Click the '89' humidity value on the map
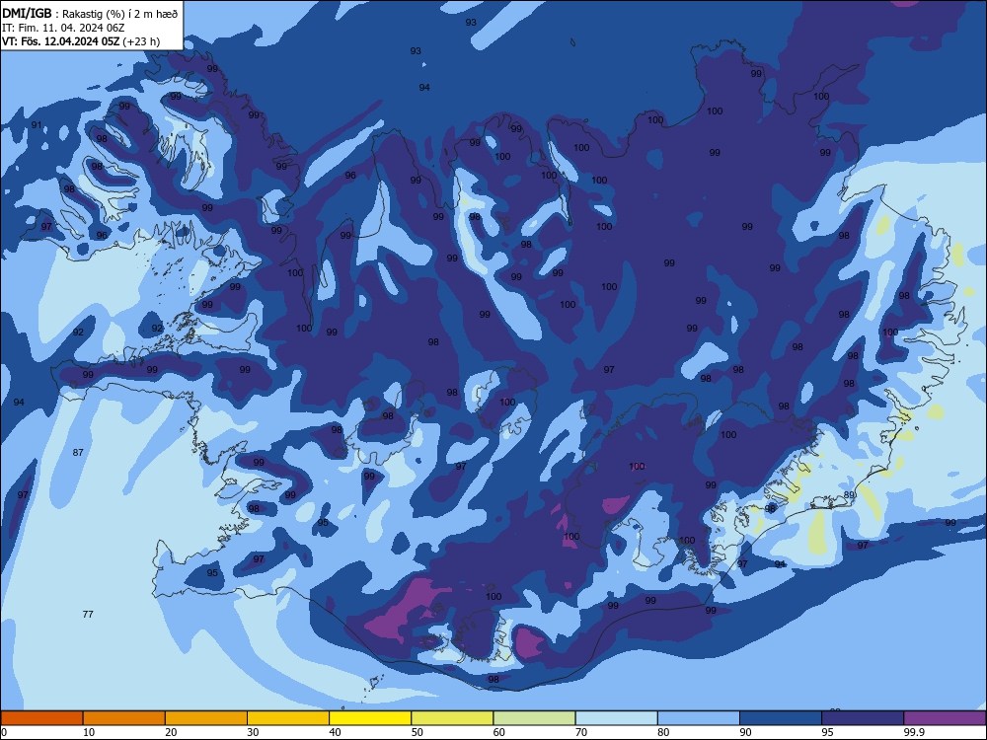The width and height of the screenshot is (987, 740). pos(849,495)
